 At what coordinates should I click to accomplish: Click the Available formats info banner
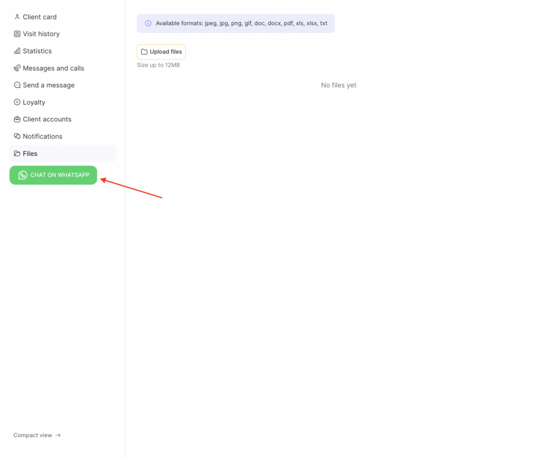[x=241, y=24]
